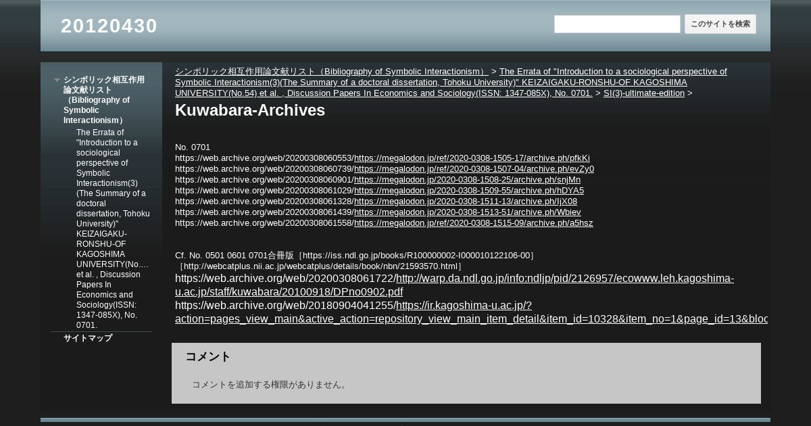The image size is (811, 426).
Task: Open the 20120430 site title
Action: (x=109, y=26)
